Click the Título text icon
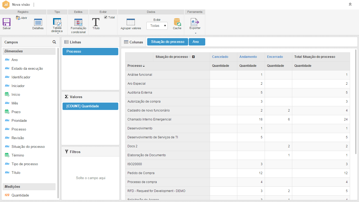359x202 pixels. point(96,22)
